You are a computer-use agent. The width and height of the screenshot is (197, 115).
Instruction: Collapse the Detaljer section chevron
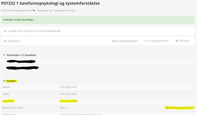point(4,81)
